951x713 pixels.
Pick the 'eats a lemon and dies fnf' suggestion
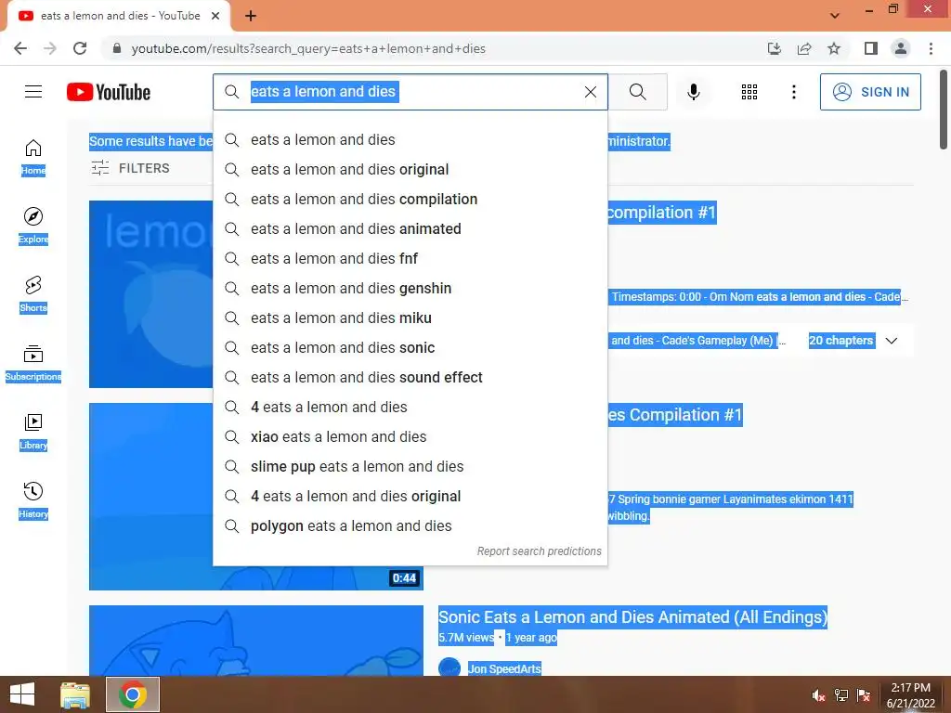pos(410,258)
